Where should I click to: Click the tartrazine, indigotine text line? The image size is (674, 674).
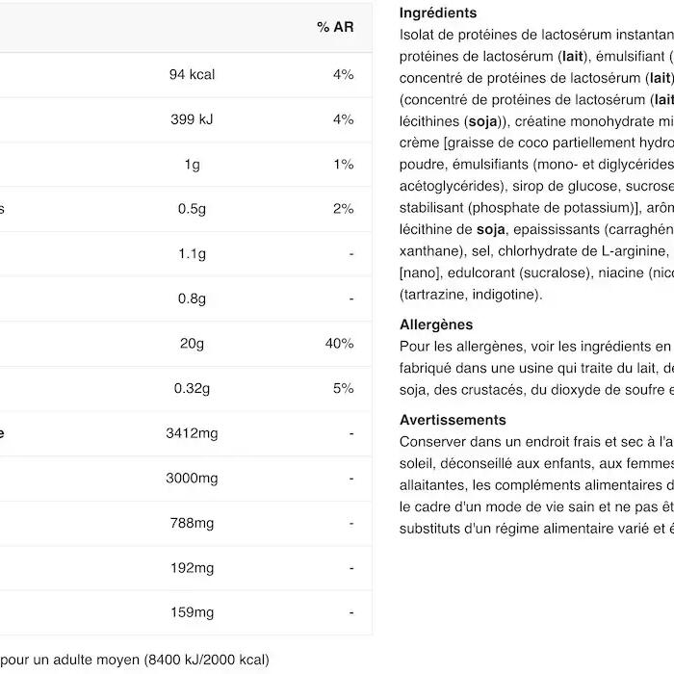(471, 295)
